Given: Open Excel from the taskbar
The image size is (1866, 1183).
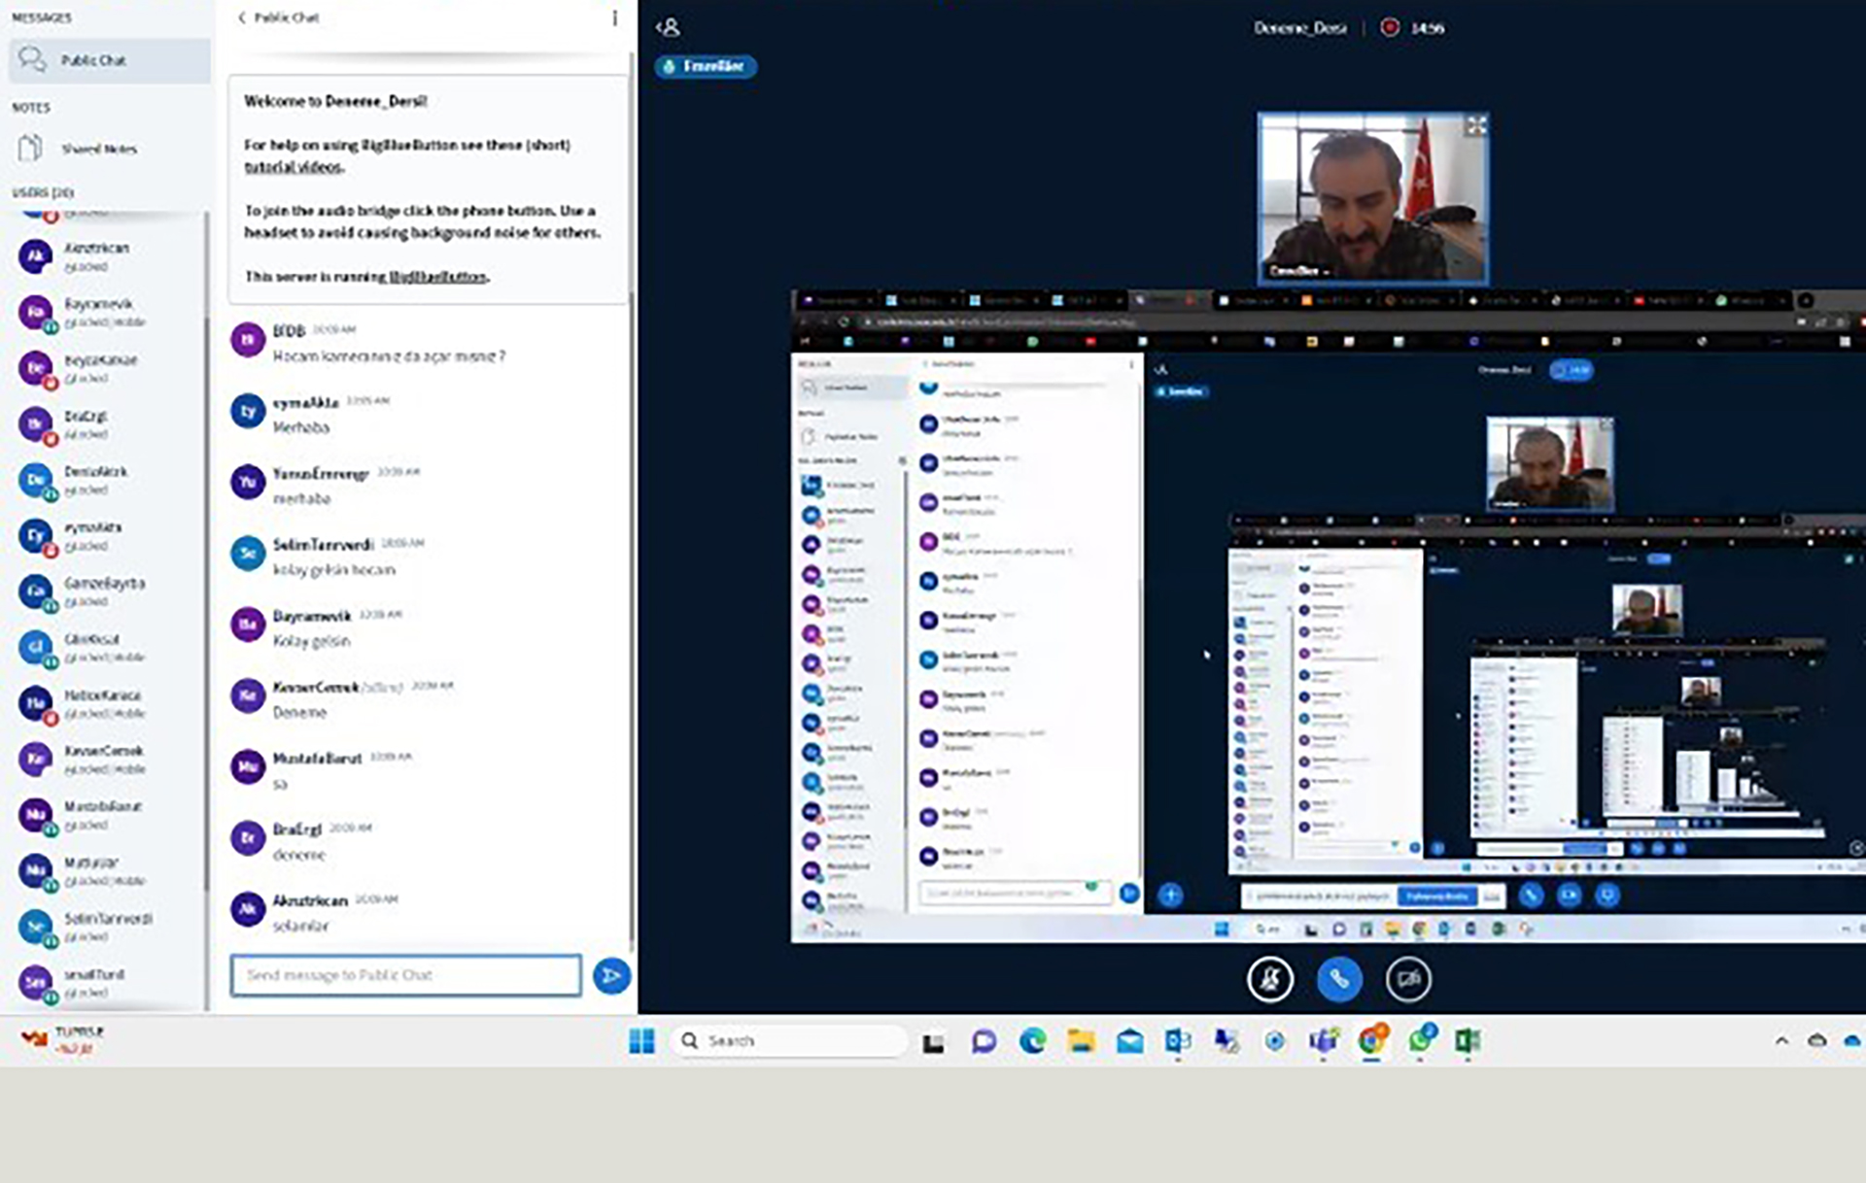Looking at the screenshot, I should [x=1468, y=1041].
